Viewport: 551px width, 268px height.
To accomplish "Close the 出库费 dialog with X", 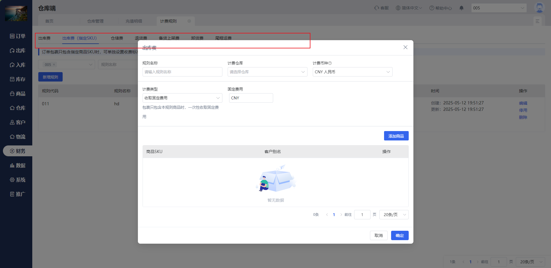I will 405,47.
